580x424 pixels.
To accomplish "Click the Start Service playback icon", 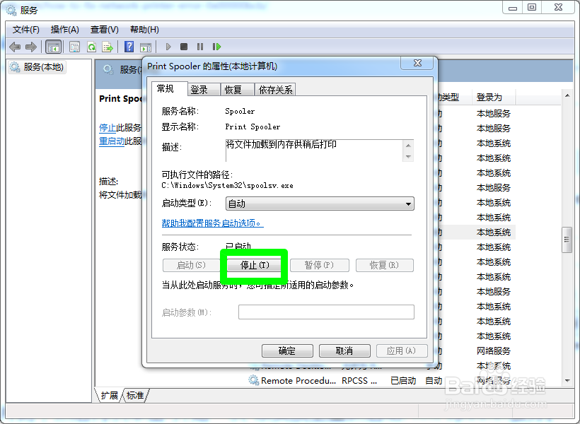I will [168, 47].
